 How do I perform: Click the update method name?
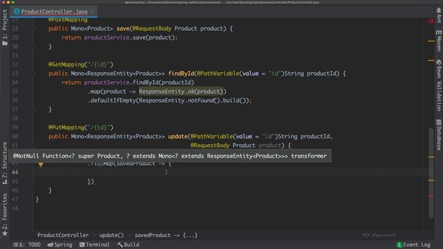pos(178,136)
